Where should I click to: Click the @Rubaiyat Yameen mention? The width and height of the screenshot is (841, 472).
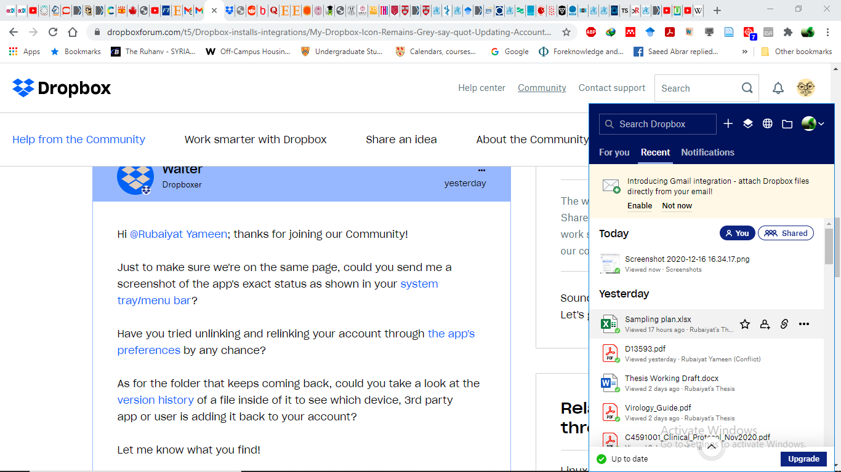[x=179, y=234]
